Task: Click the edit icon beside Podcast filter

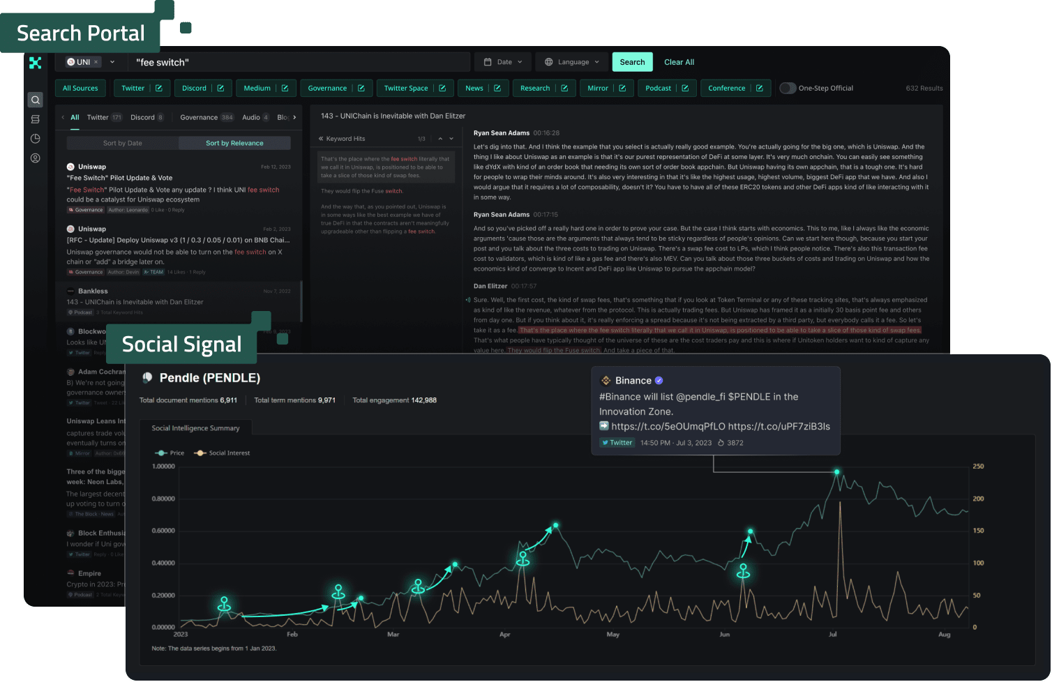Action: click(685, 89)
